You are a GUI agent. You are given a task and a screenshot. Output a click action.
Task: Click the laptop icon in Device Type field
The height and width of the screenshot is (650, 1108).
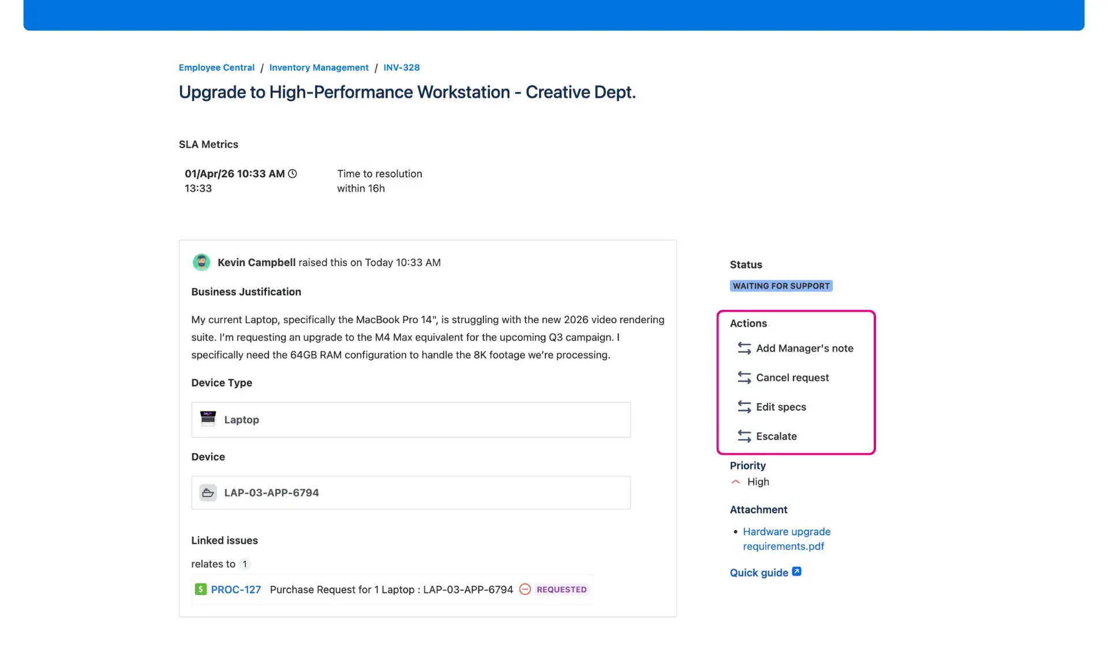click(209, 419)
